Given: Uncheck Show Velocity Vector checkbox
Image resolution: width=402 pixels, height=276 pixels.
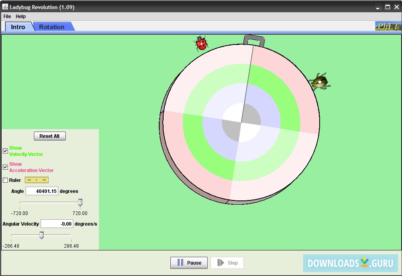Looking at the screenshot, I should (6, 151).
